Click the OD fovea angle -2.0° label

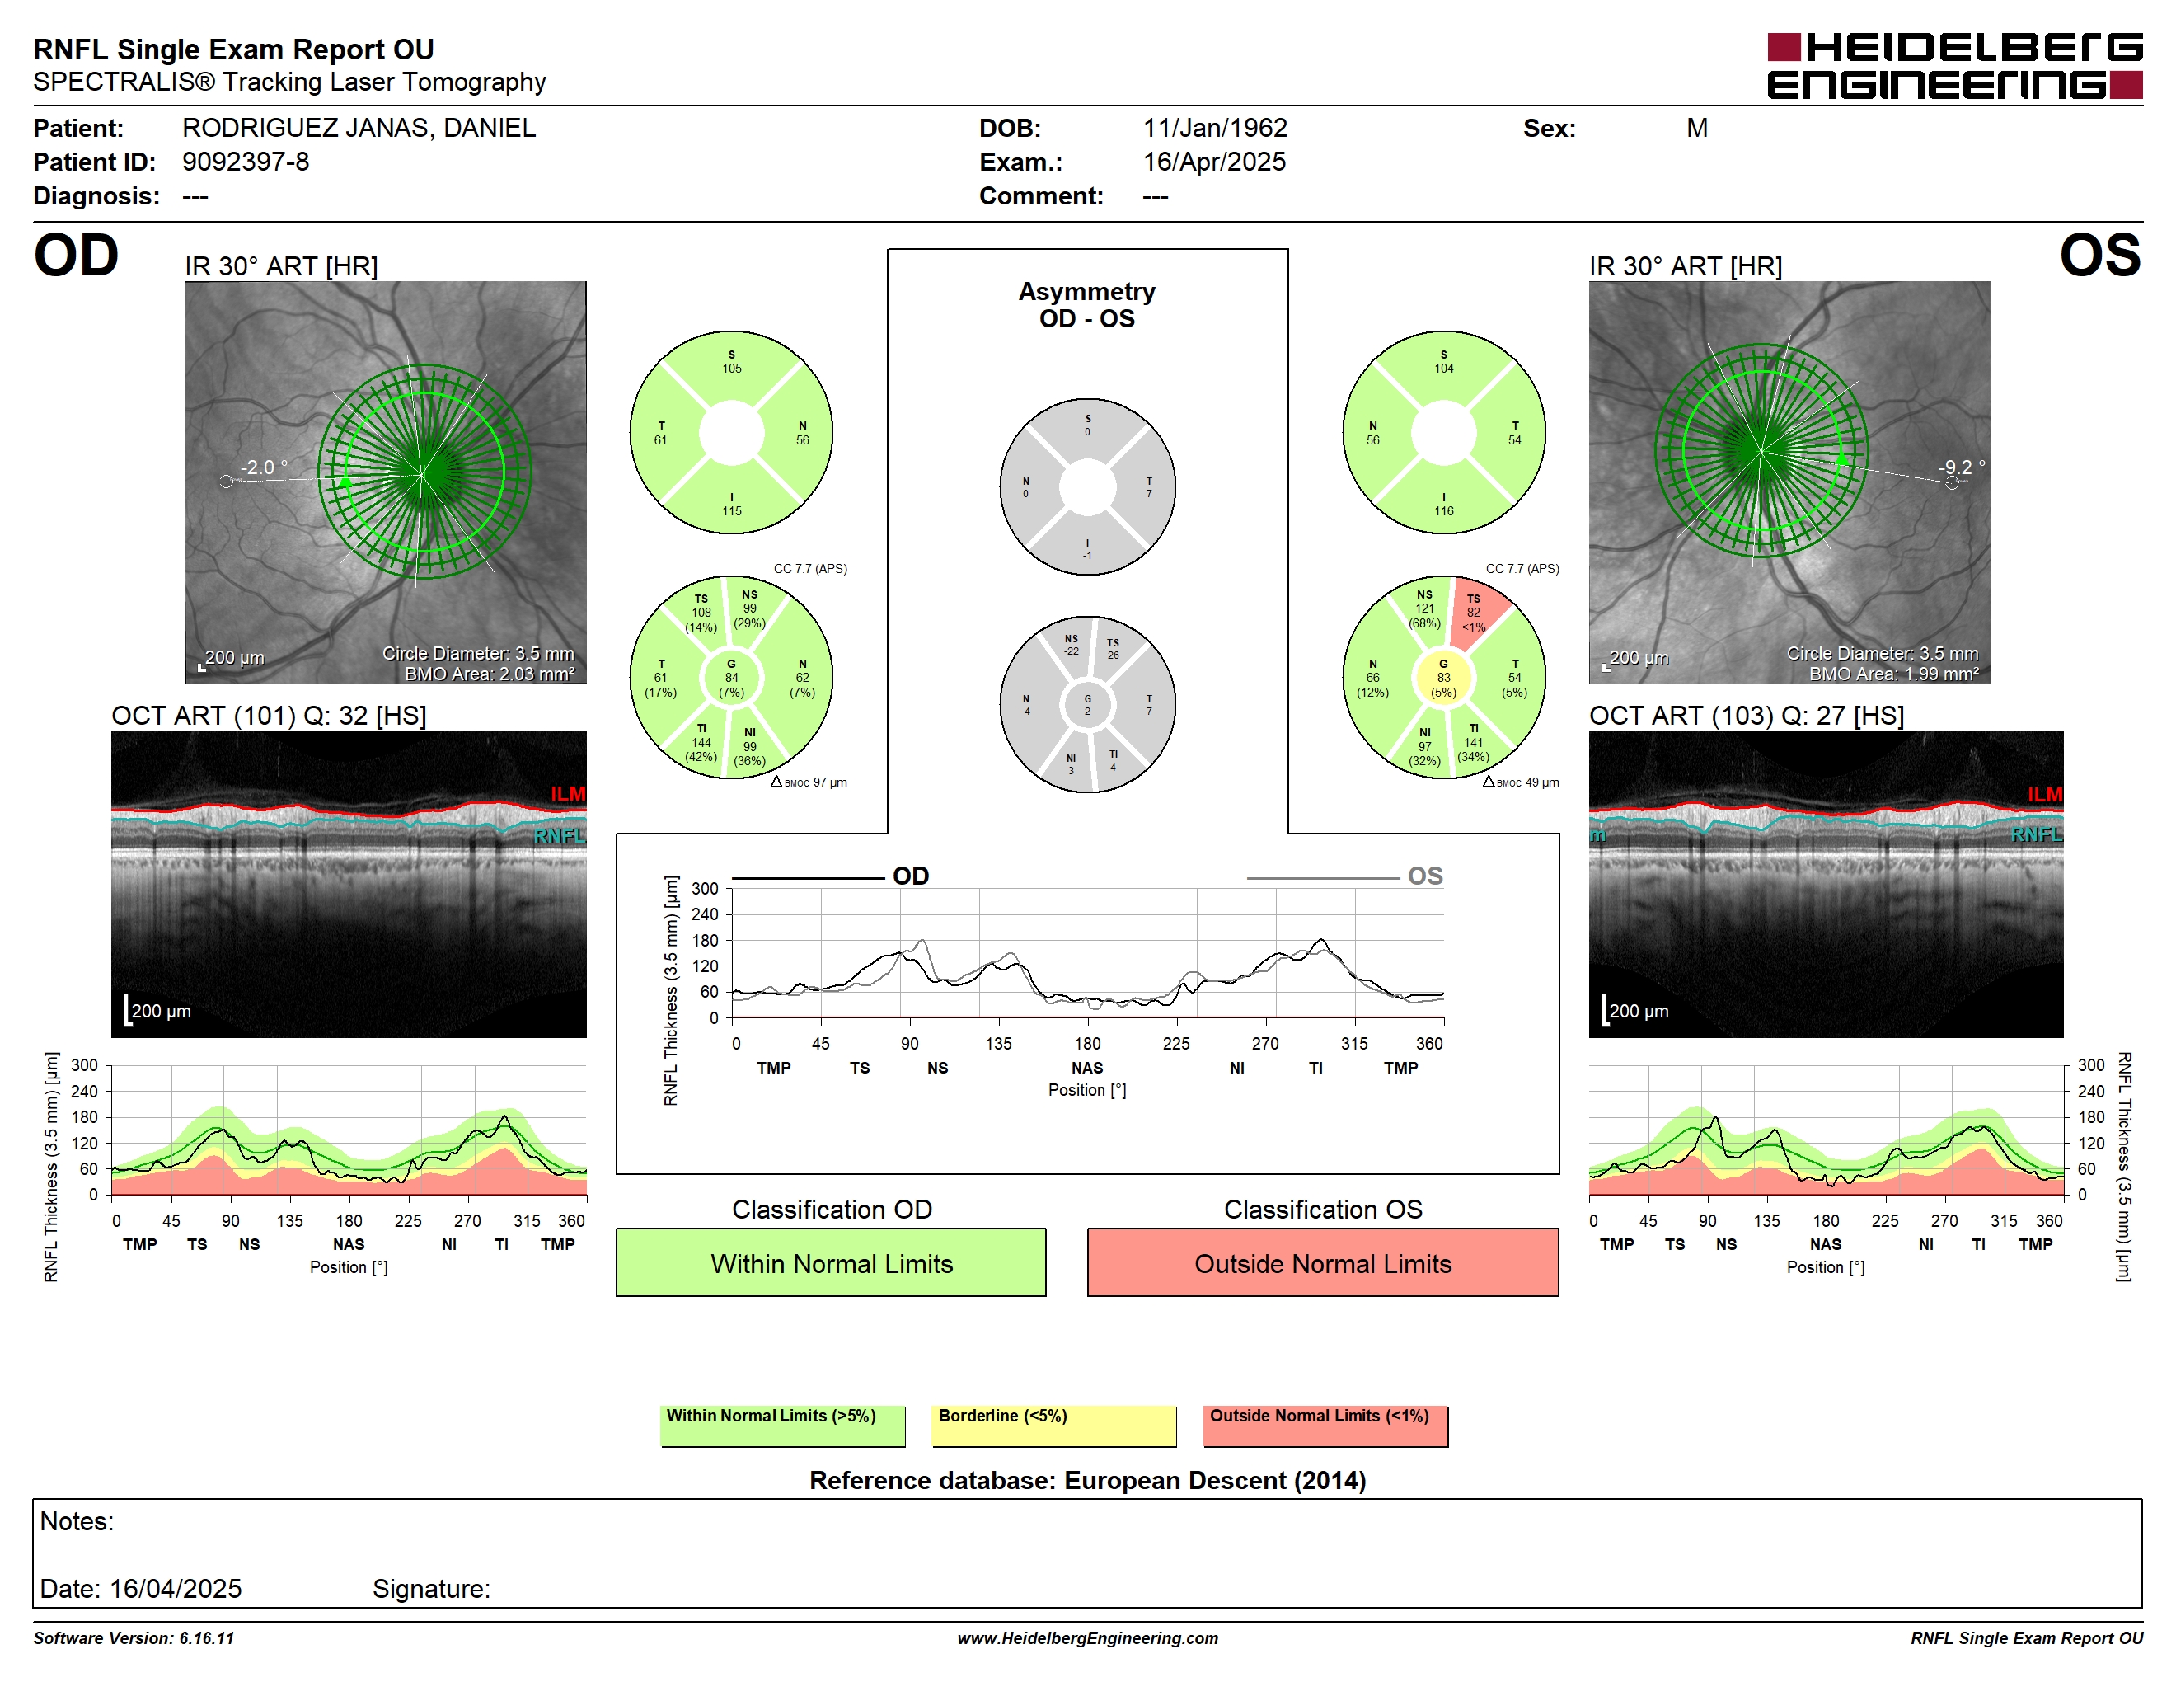click(264, 467)
